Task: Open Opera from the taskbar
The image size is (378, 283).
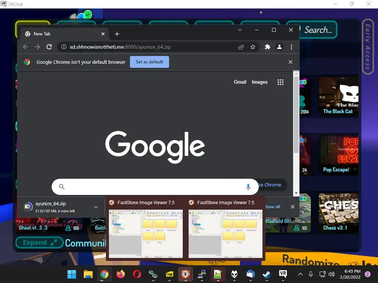Action: [x=137, y=274]
